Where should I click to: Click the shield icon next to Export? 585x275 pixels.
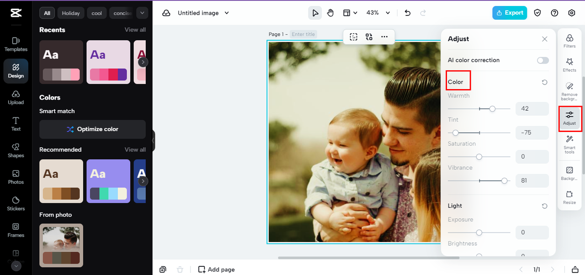[x=537, y=13]
